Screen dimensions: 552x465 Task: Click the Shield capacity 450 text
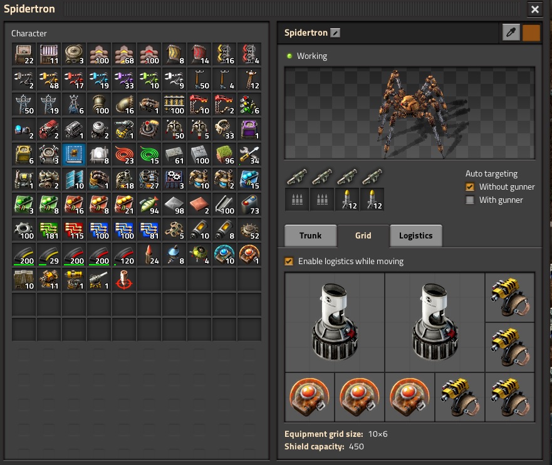(324, 447)
